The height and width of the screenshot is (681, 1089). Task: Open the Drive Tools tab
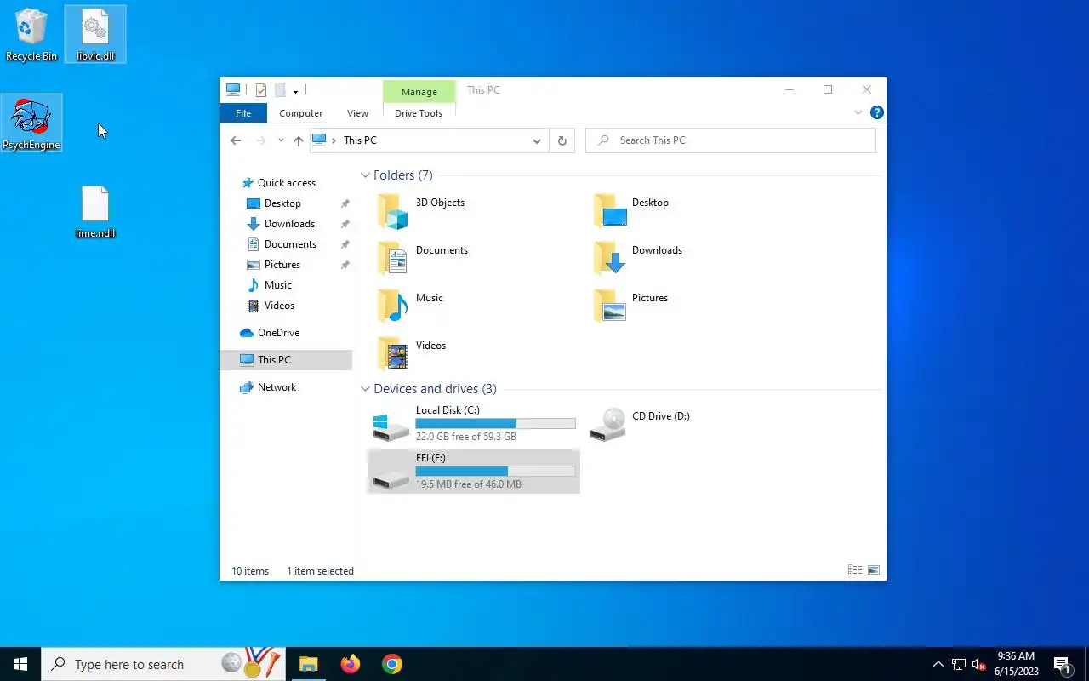pos(419,113)
